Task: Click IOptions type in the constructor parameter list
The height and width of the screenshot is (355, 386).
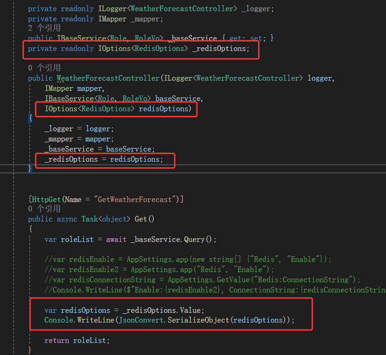Action: pyautogui.click(x=61, y=109)
